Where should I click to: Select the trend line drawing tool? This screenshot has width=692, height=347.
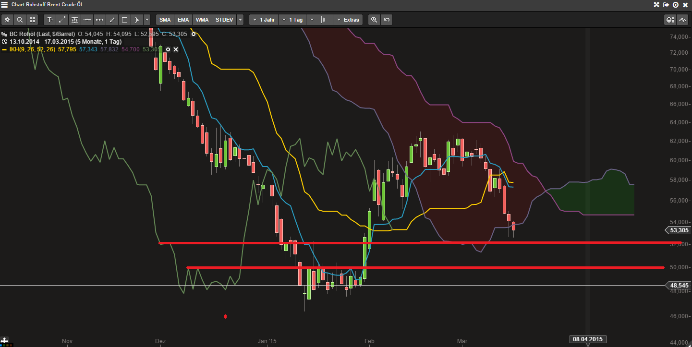62,20
